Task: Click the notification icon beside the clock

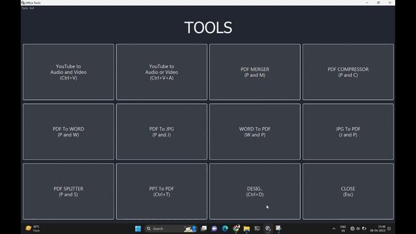Action: click(x=389, y=229)
